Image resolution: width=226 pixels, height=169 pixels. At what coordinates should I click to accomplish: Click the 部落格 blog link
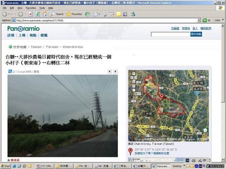click(186, 28)
